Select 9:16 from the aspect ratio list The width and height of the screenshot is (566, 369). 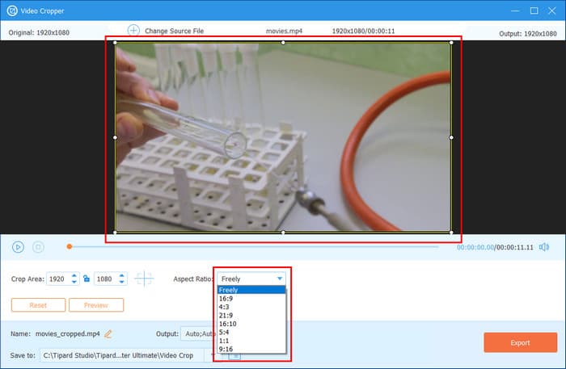[226, 348]
